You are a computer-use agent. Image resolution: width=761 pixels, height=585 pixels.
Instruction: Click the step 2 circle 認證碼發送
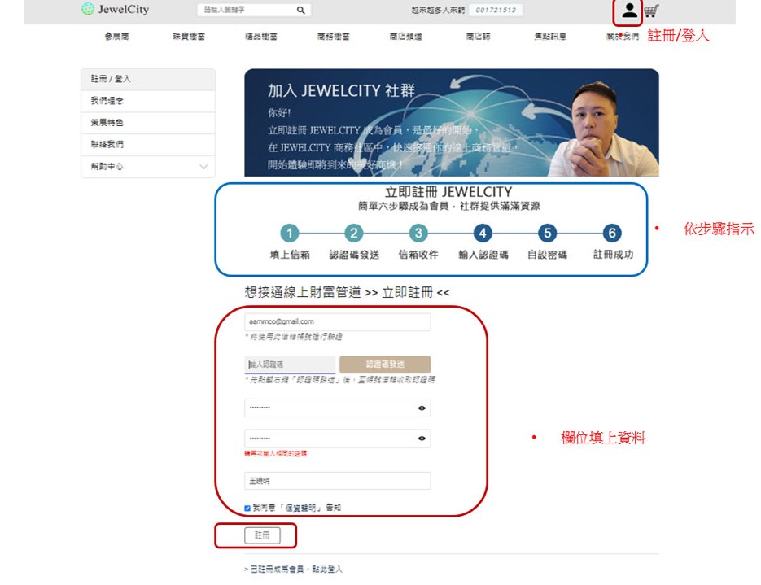click(x=354, y=234)
